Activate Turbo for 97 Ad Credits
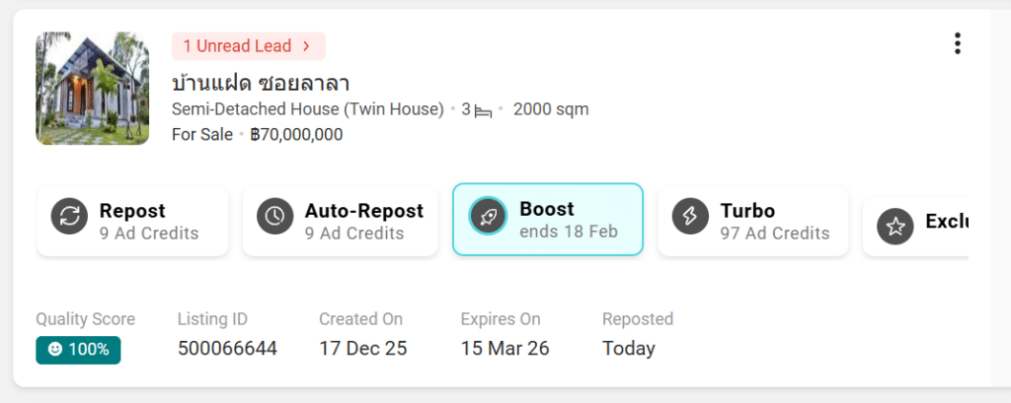This screenshot has width=1011, height=403. 753,222
